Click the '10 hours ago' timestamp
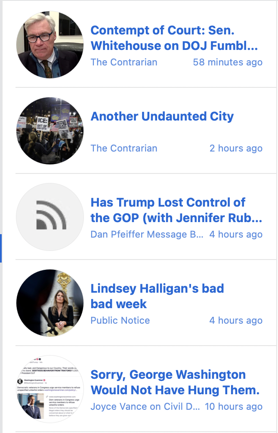The width and height of the screenshot is (278, 433). click(x=233, y=406)
